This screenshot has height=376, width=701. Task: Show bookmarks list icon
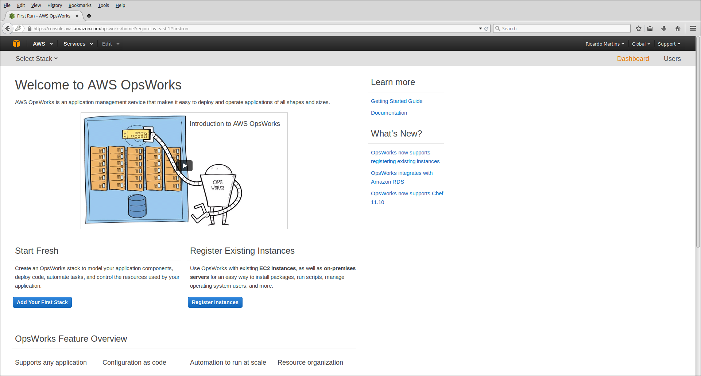(x=650, y=28)
